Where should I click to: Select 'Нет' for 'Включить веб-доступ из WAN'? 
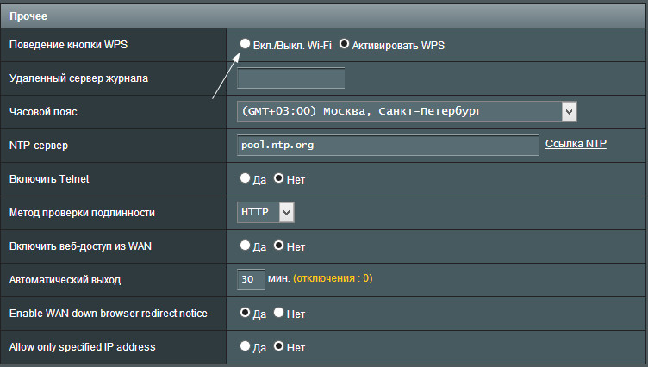(278, 246)
